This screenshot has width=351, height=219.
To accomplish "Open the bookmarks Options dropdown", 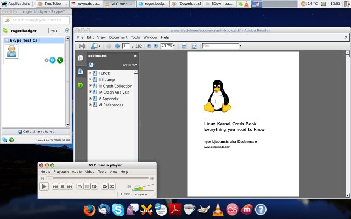I will click(129, 65).
